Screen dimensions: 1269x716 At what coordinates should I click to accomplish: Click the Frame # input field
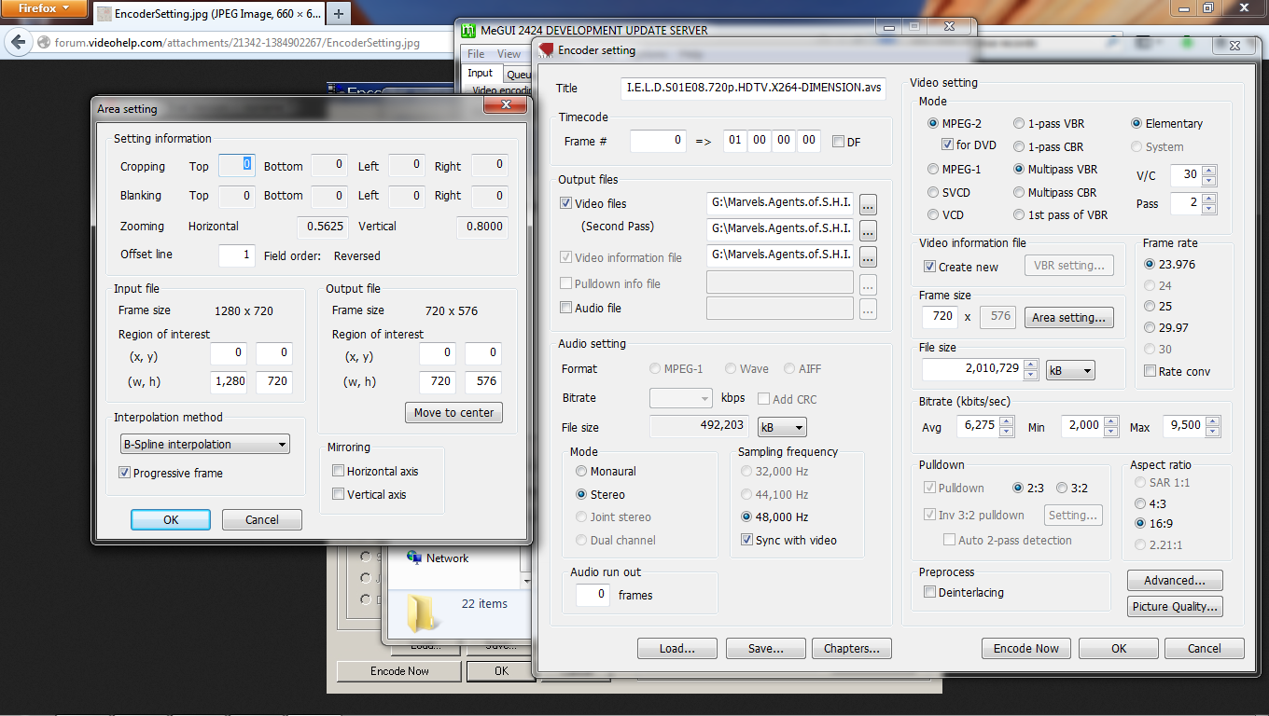point(659,141)
